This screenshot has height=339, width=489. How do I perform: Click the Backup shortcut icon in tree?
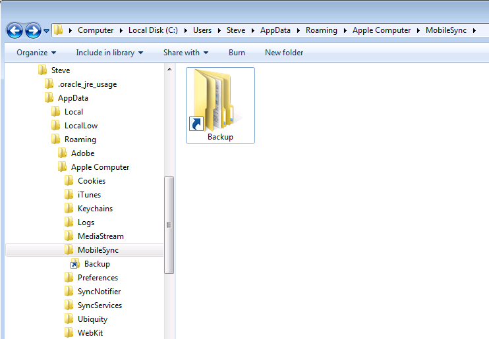(75, 264)
